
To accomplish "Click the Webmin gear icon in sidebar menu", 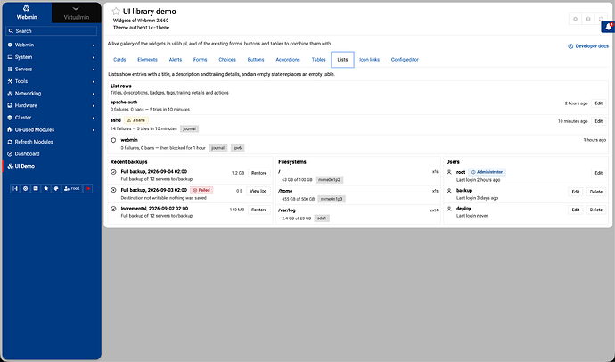I will (x=10, y=45).
